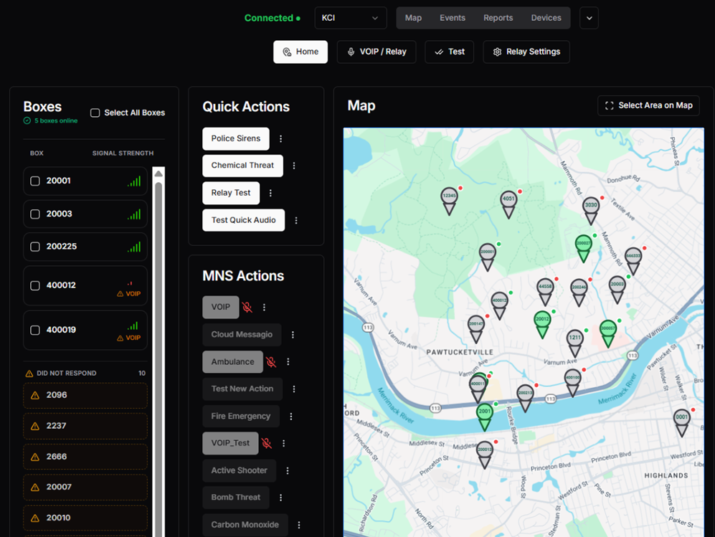
Task: Trigger the Police Sirens quick action
Action: [236, 138]
